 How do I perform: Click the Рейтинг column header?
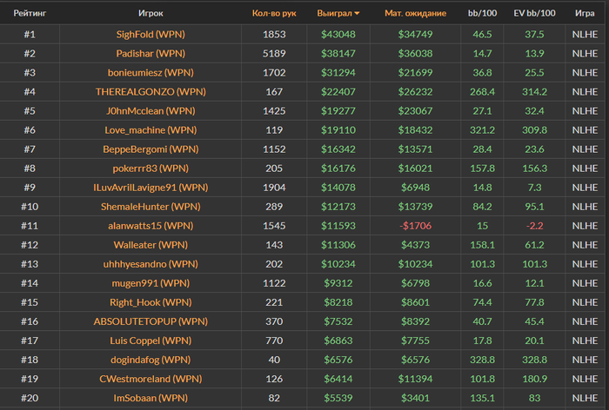[x=30, y=13]
